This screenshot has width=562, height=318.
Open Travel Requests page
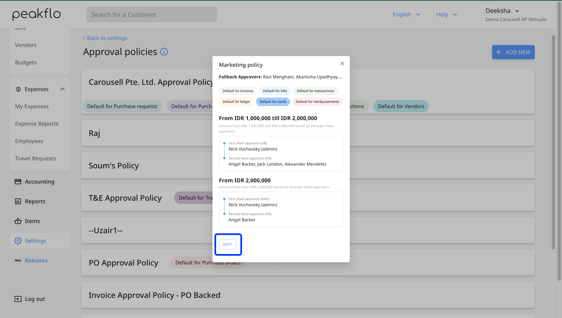click(x=35, y=158)
